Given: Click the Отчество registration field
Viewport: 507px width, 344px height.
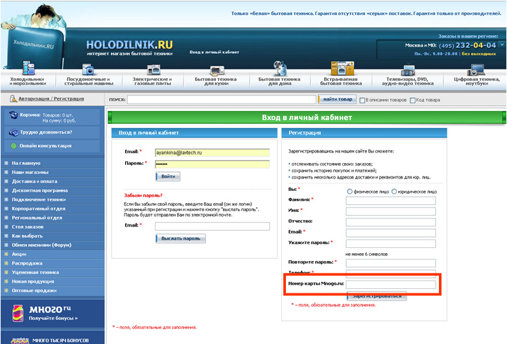Looking at the screenshot, I should (390, 222).
